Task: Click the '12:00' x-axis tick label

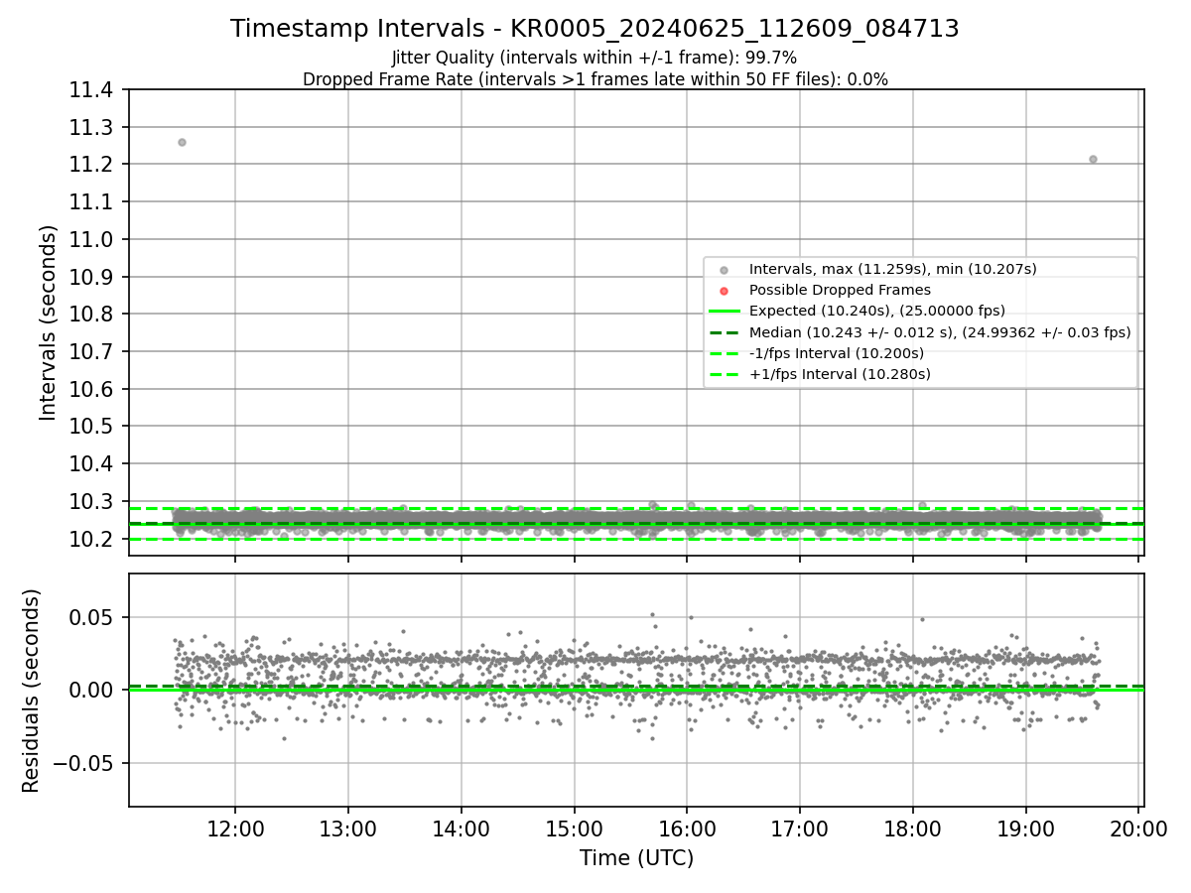Action: (x=235, y=828)
